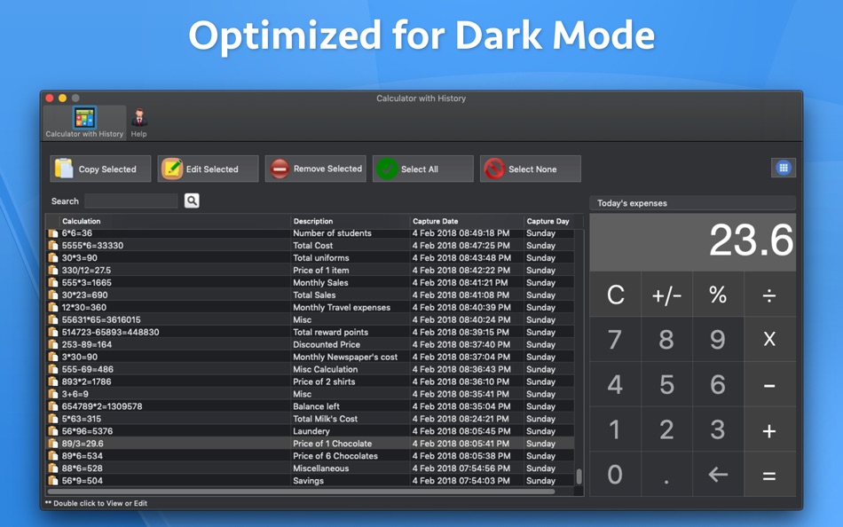The image size is (843, 527).
Task: Click the Monthly Newspaper's cost description
Action: tap(345, 357)
